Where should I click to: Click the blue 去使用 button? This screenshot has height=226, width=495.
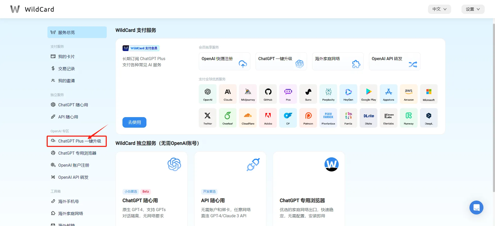coord(134,122)
